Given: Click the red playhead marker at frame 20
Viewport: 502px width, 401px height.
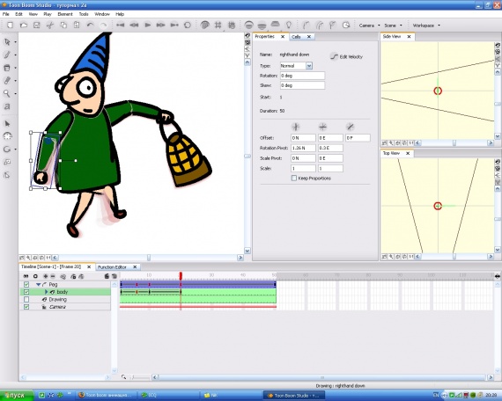Looking at the screenshot, I should (x=181, y=275).
